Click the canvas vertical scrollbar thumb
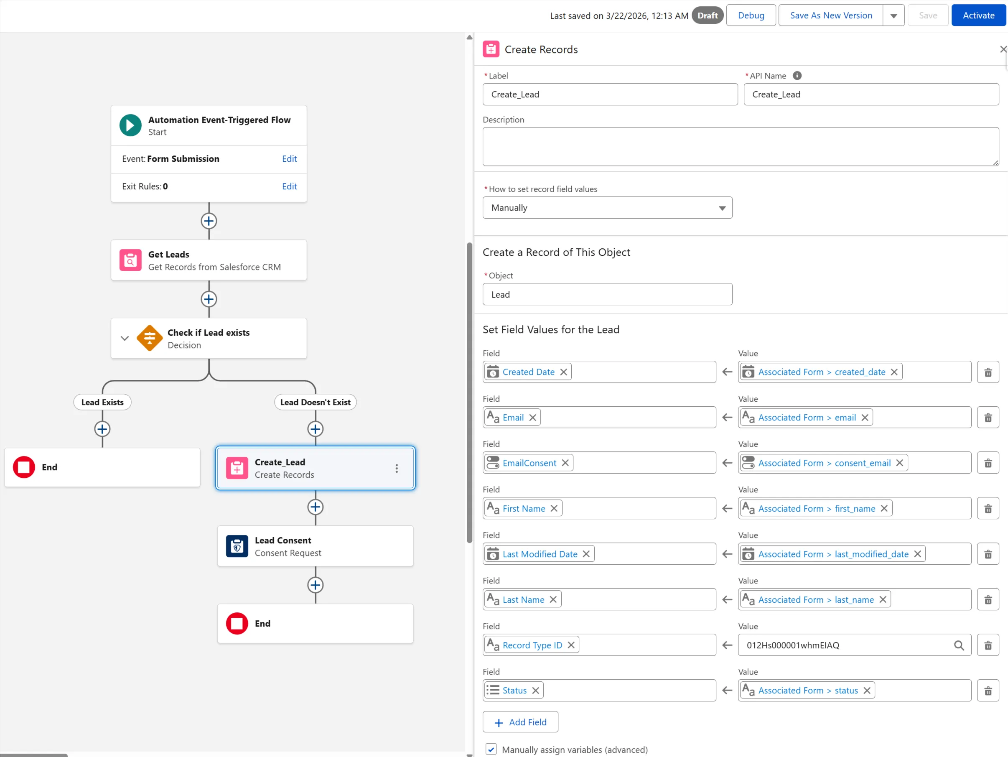The height and width of the screenshot is (757, 1008). coord(469,393)
